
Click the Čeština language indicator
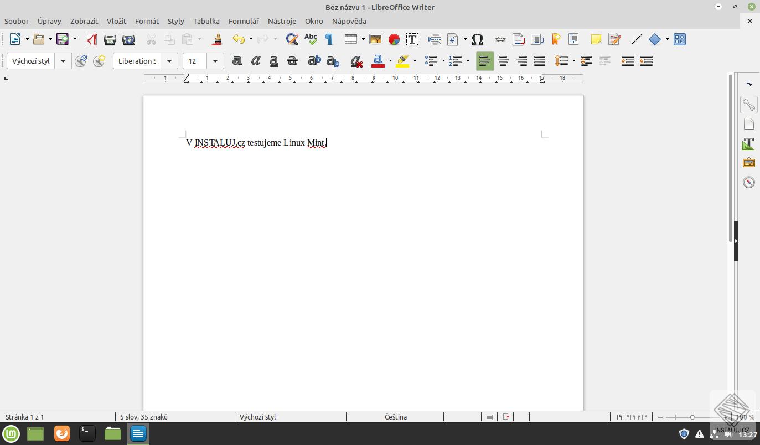click(x=395, y=417)
